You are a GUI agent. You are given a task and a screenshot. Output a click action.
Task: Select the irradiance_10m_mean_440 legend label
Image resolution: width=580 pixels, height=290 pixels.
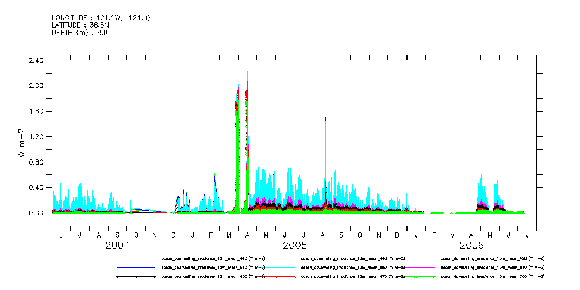click(352, 258)
